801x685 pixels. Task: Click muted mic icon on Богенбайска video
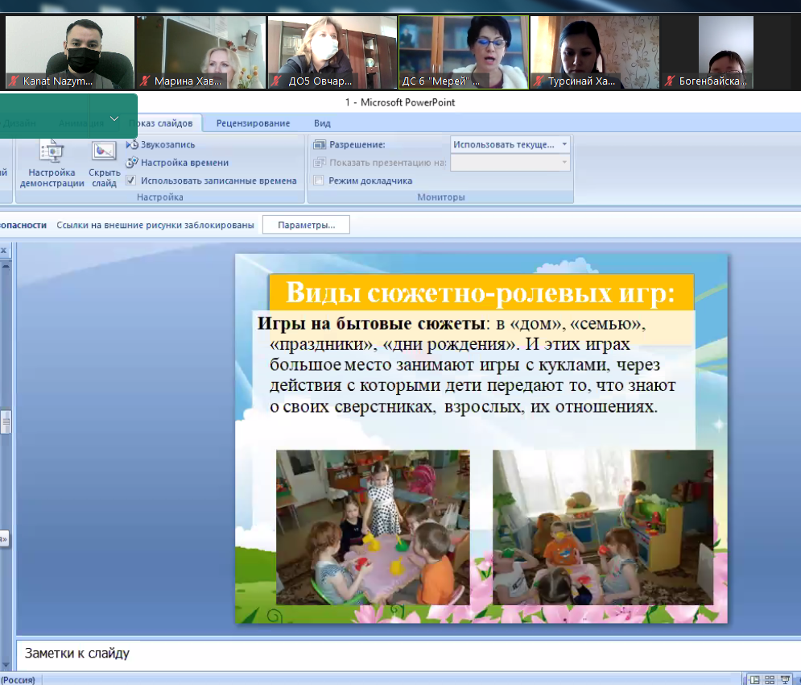[670, 81]
